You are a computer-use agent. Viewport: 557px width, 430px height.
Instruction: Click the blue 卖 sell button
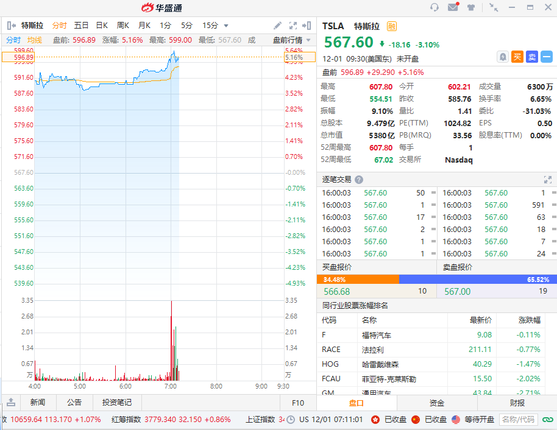pyautogui.click(x=532, y=57)
